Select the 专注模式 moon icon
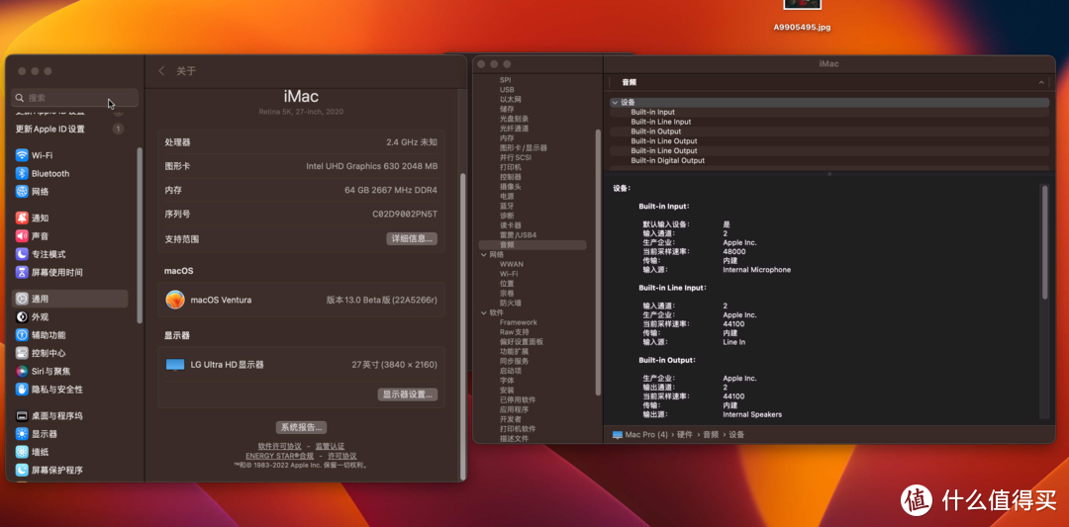Viewport: 1069px width, 527px height. 22,254
